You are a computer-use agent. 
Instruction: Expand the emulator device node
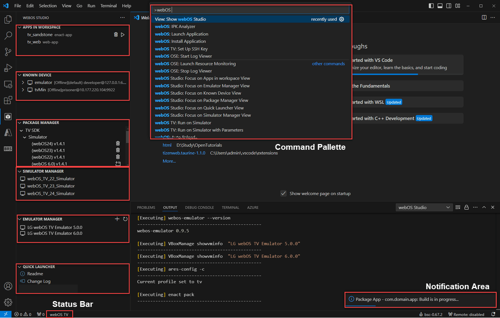(23, 83)
